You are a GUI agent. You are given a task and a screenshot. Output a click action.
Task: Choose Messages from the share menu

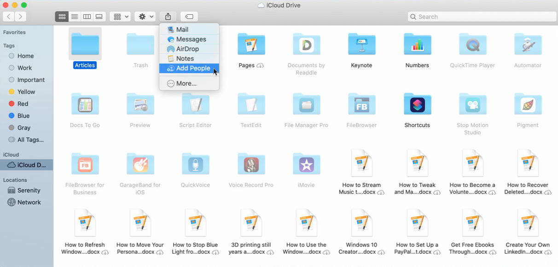coord(189,39)
